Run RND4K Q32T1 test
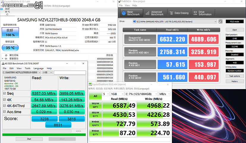The width and height of the screenshot is (246, 143). click(x=95, y=124)
